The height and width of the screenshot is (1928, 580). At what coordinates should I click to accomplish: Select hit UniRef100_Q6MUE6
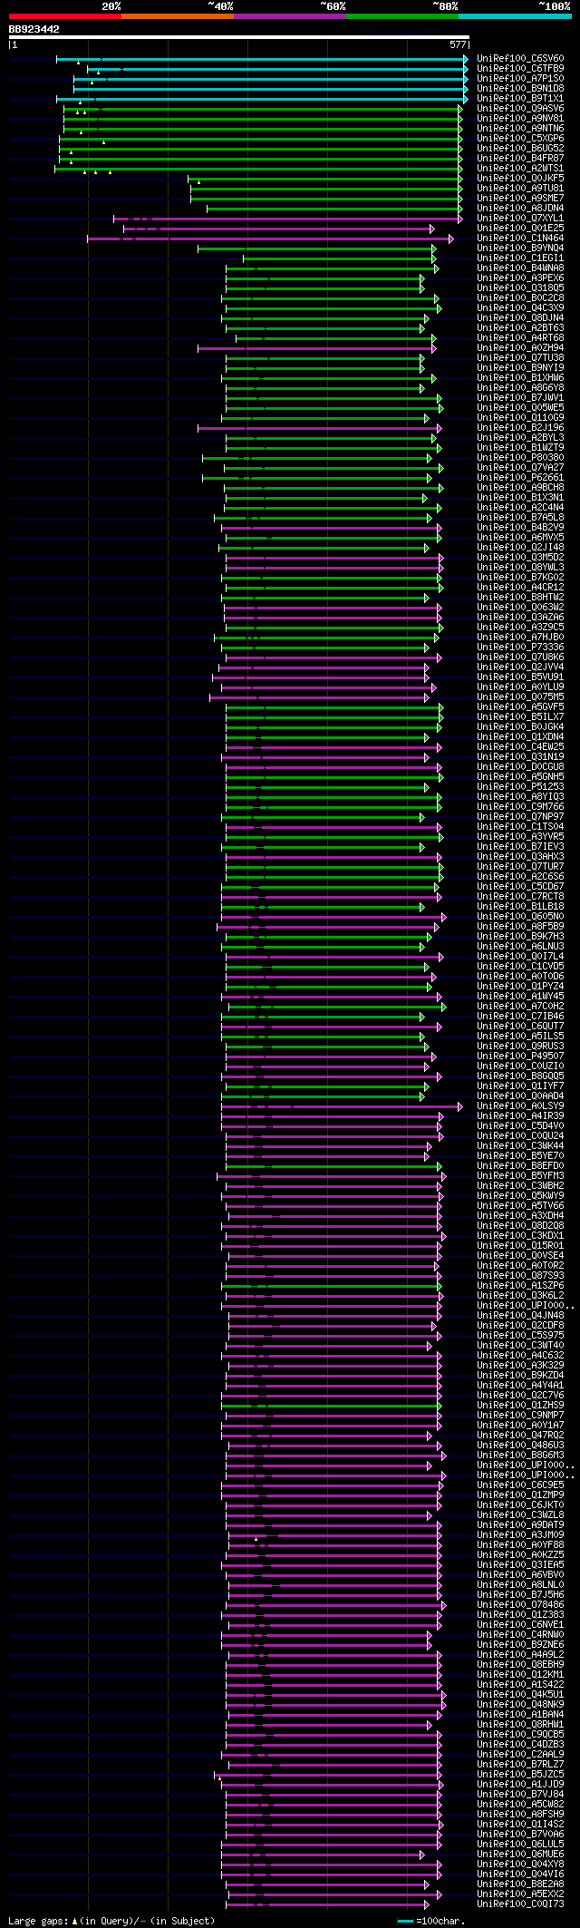coord(520,1855)
